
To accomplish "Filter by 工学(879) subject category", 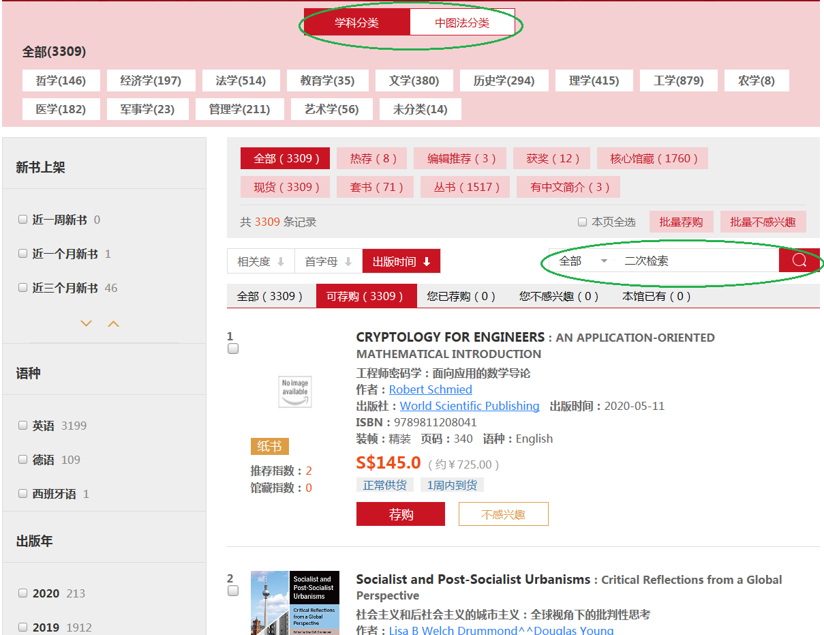I will click(678, 80).
